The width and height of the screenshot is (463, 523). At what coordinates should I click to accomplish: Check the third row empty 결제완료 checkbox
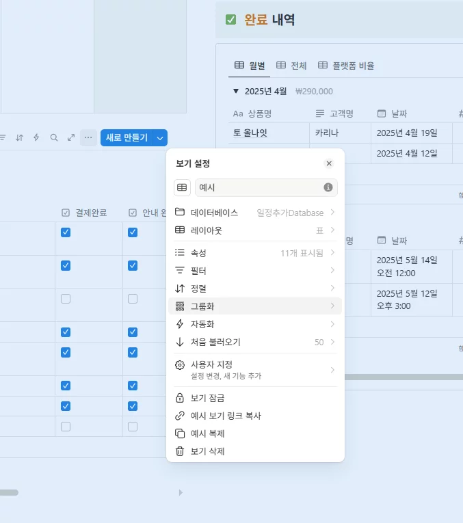pos(66,299)
